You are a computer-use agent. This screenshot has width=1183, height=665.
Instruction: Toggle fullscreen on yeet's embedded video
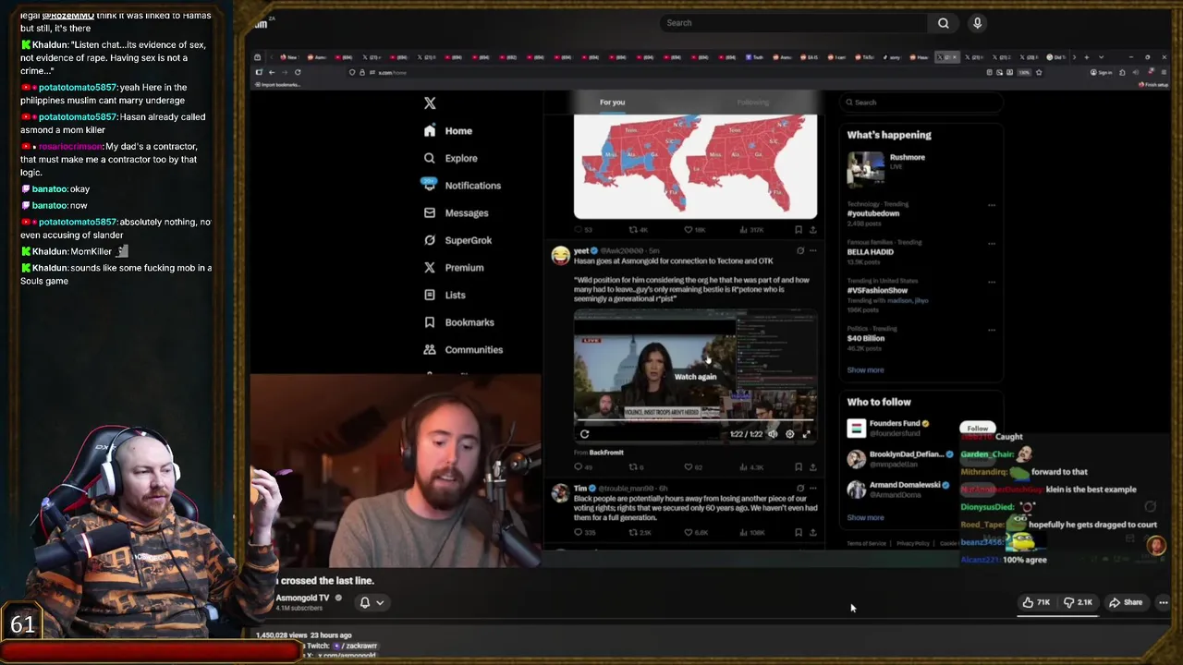click(x=806, y=434)
